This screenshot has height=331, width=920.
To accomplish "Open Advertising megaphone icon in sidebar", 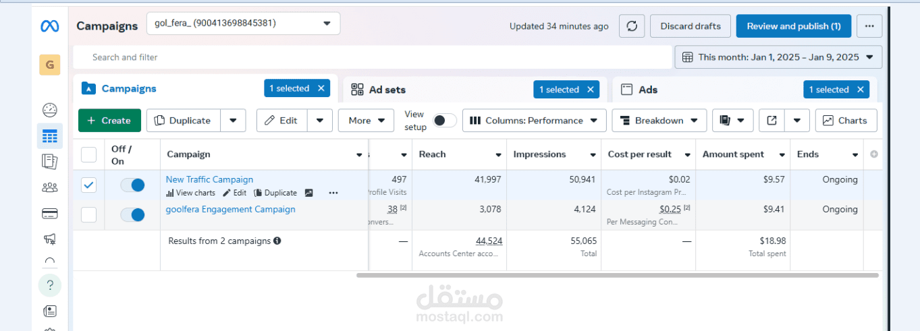I will coord(49,239).
